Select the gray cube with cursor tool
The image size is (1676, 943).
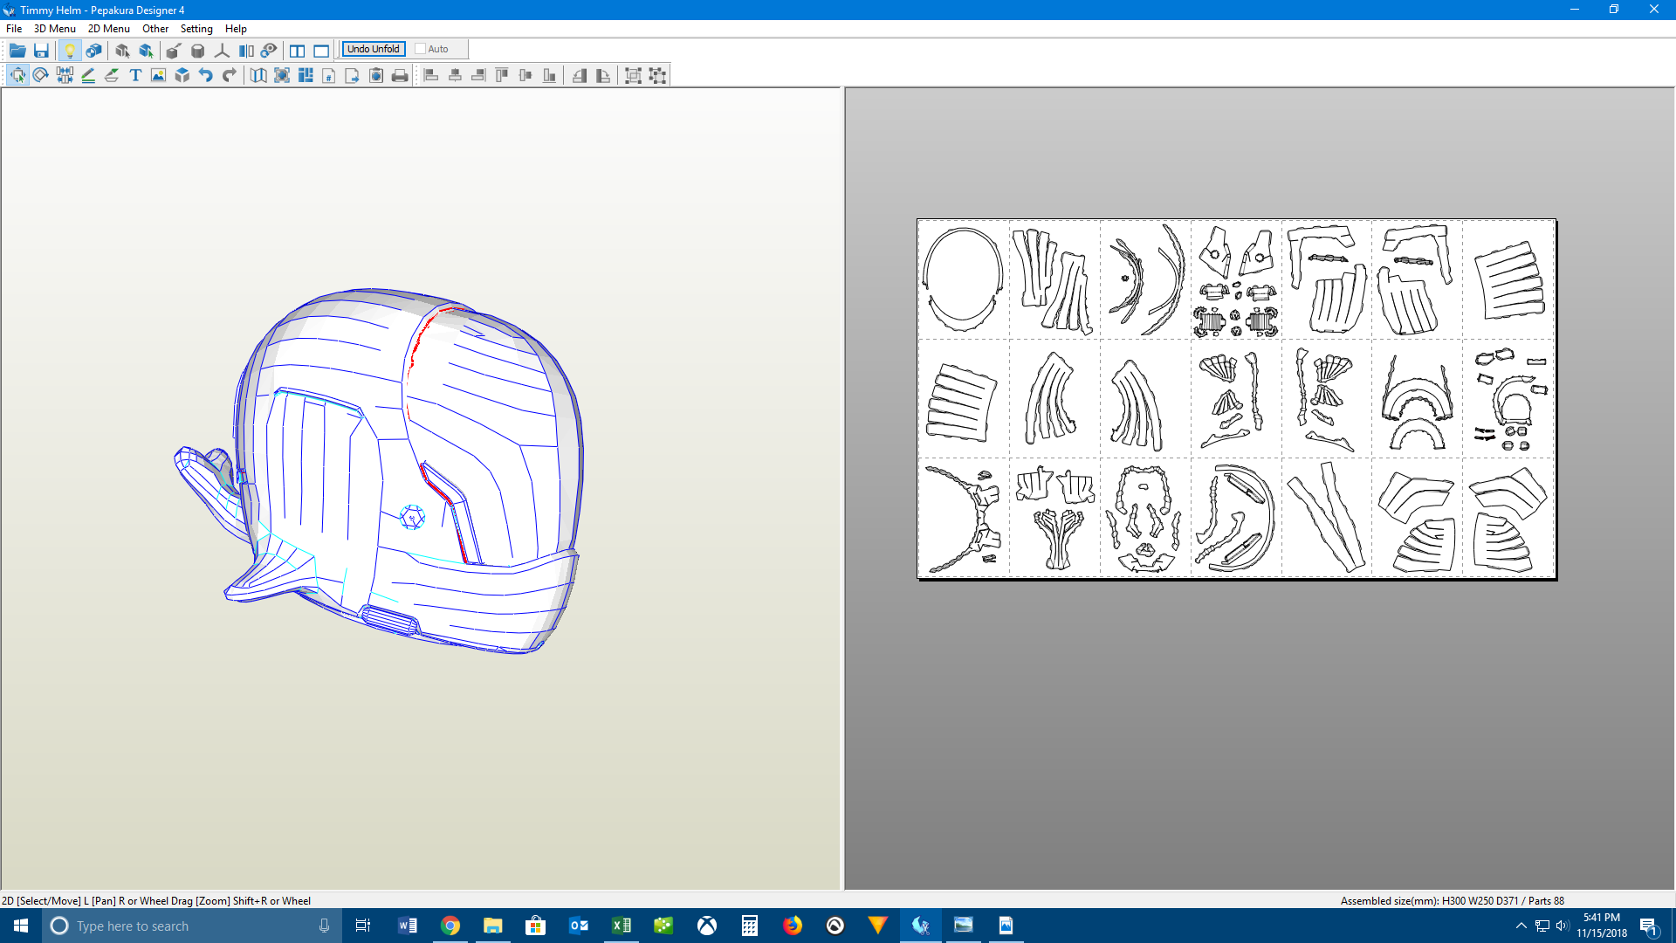pos(122,50)
